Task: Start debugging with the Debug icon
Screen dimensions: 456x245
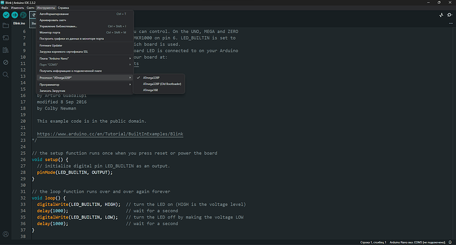Action: [23, 15]
